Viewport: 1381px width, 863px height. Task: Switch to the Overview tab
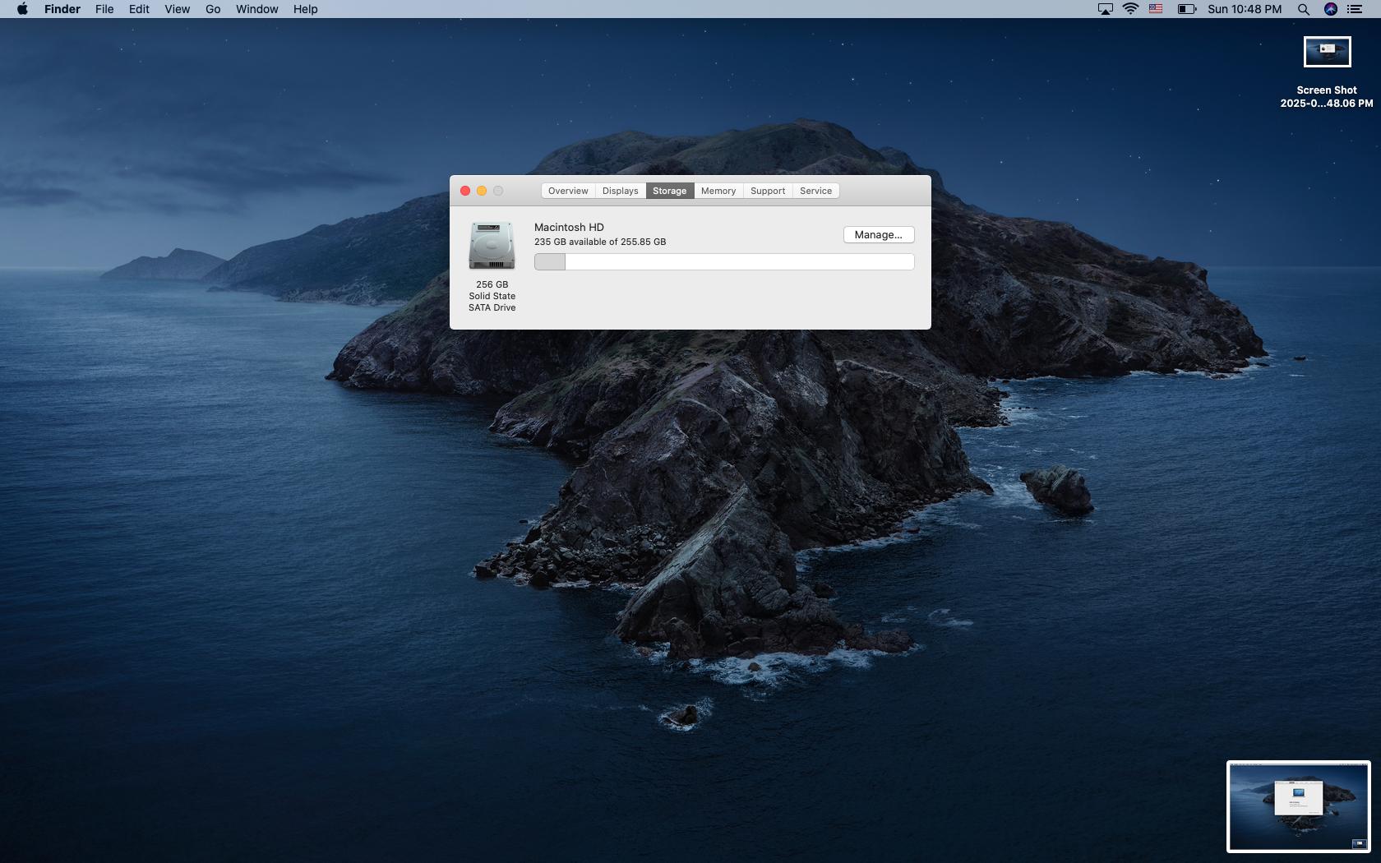click(568, 191)
